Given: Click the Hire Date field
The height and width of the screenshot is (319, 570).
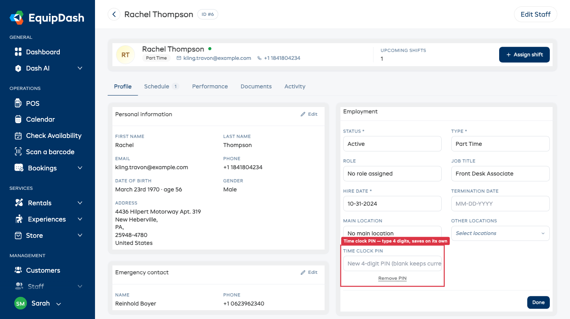Looking at the screenshot, I should point(392,204).
